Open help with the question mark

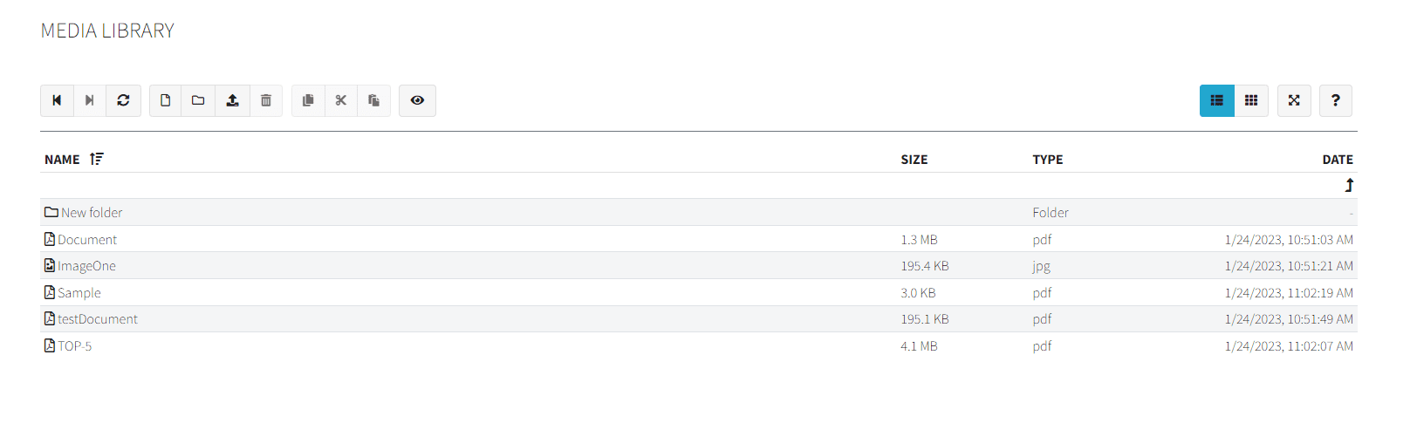click(1336, 100)
